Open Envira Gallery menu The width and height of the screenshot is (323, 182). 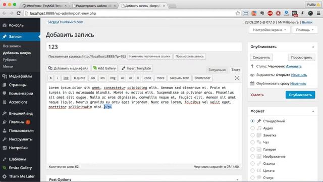(x=20, y=168)
